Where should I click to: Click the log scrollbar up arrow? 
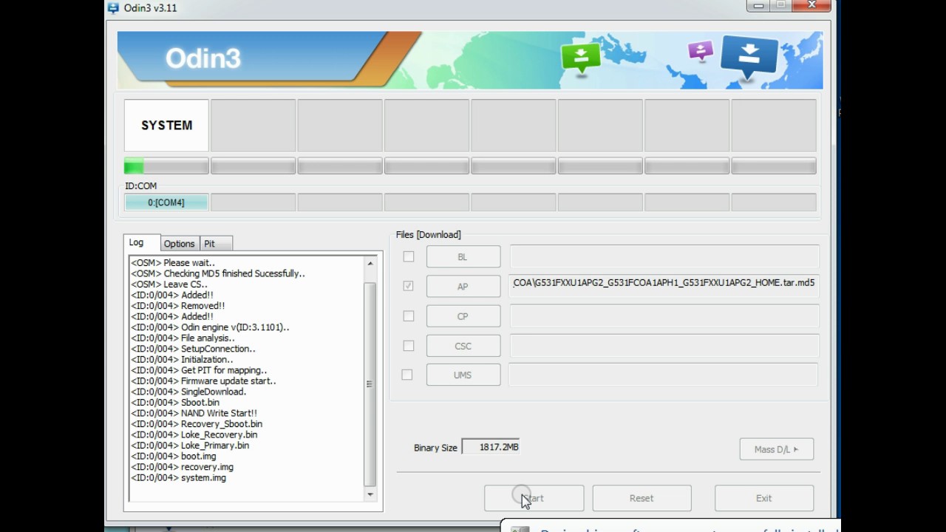[x=370, y=263]
